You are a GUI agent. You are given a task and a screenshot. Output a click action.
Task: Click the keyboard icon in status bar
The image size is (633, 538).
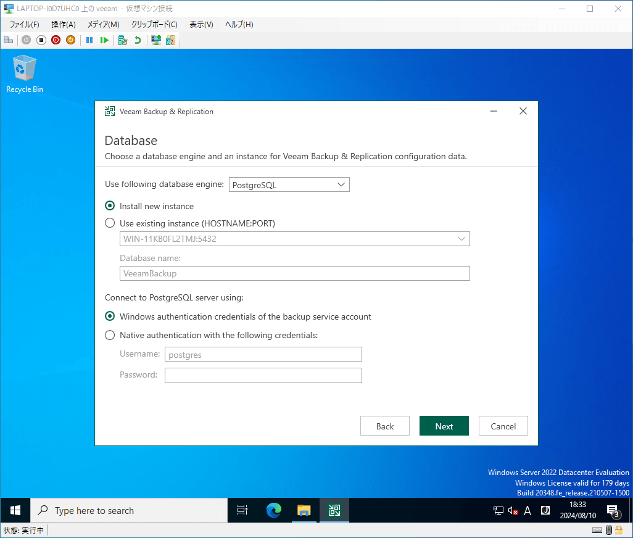[597, 530]
